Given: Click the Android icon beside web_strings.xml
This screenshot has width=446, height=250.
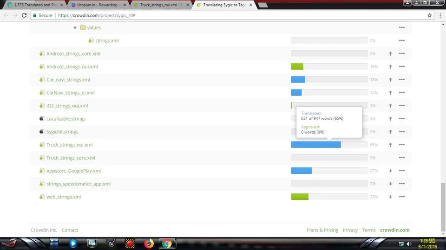Looking at the screenshot, I should point(42,197).
